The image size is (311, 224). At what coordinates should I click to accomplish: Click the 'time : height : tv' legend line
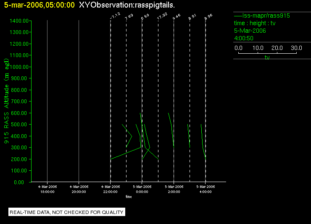point(255,23)
